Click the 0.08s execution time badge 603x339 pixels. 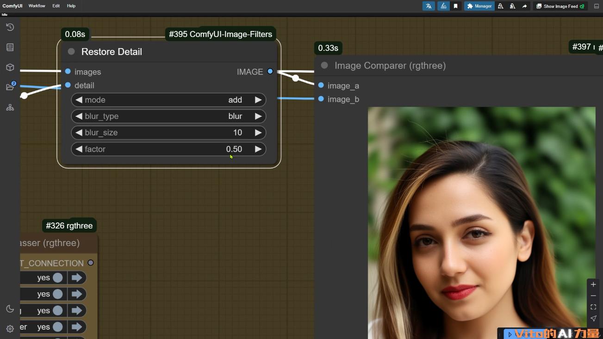coord(75,34)
